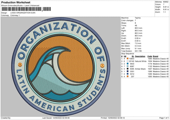Click the Max Stitch value 7.0 mm

click(138, 43)
